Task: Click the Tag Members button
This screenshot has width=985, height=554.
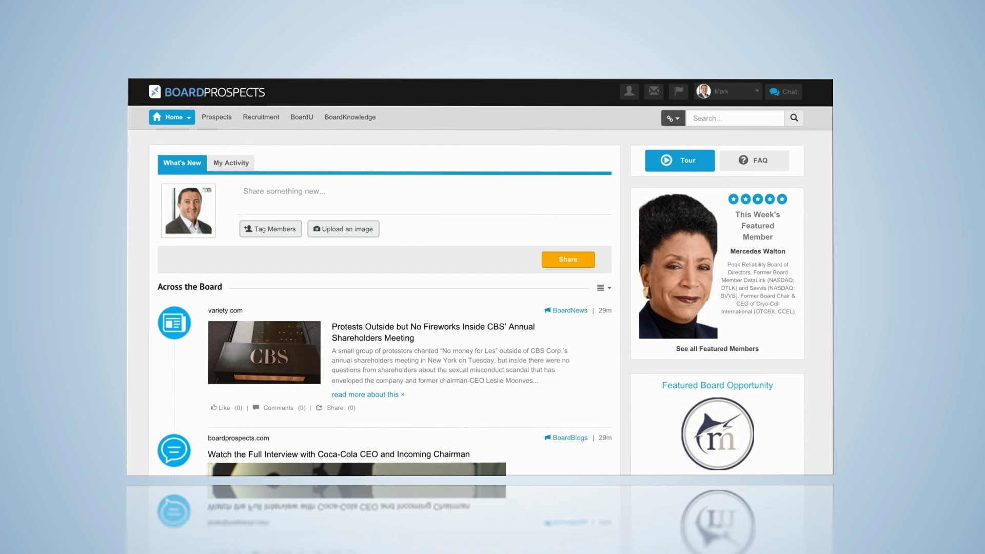Action: coord(270,229)
